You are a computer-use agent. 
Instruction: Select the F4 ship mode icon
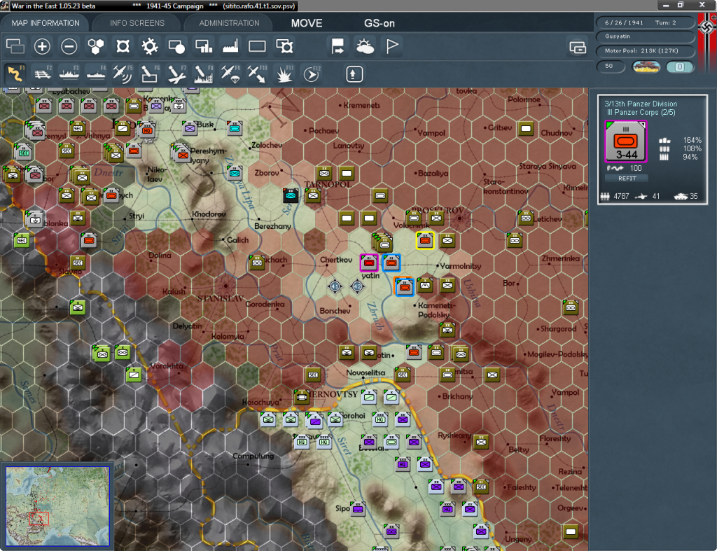point(96,74)
